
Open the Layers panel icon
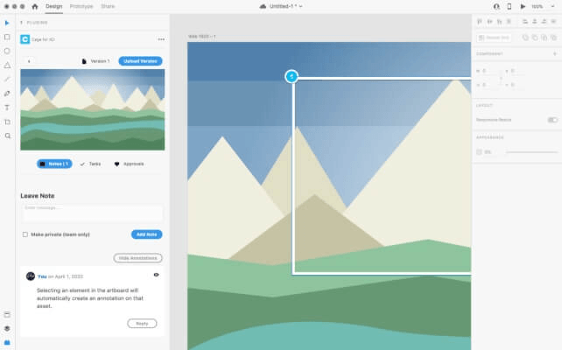coord(7,328)
